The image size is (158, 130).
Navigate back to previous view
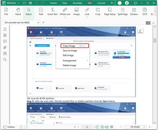(x=21, y=127)
